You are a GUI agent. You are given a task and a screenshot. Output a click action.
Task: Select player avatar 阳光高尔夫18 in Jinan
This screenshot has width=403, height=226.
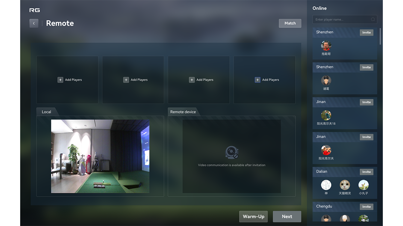click(x=326, y=116)
